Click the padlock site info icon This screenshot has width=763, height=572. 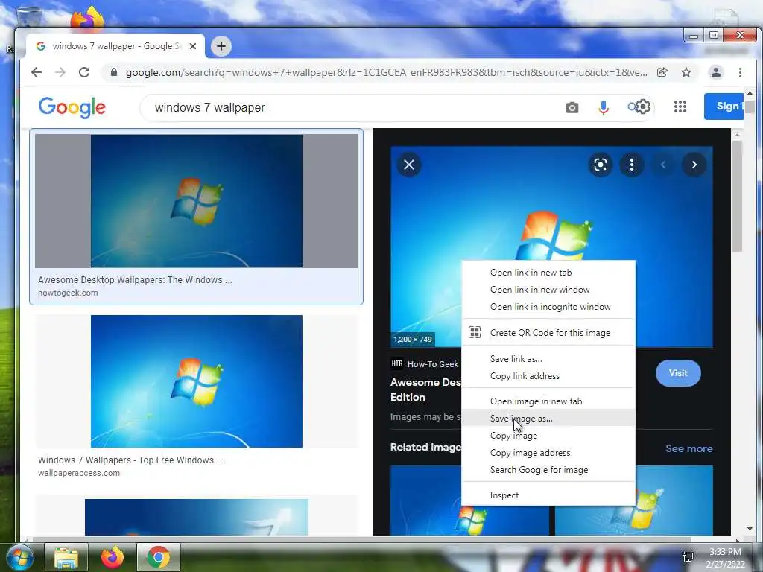(114, 72)
